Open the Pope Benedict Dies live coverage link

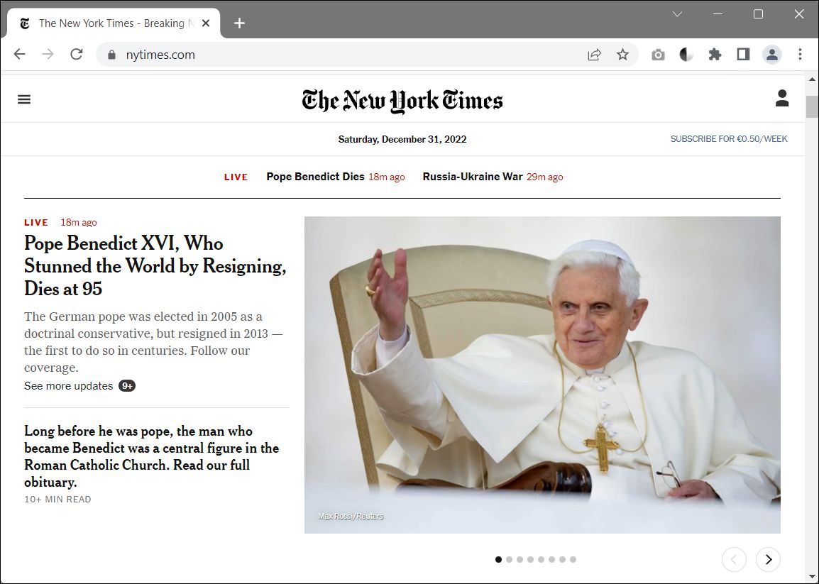[x=315, y=177]
